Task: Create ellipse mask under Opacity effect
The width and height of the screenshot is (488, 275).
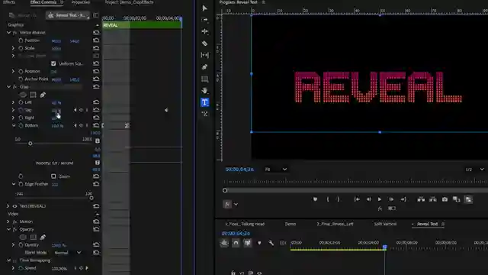Action: click(23, 237)
